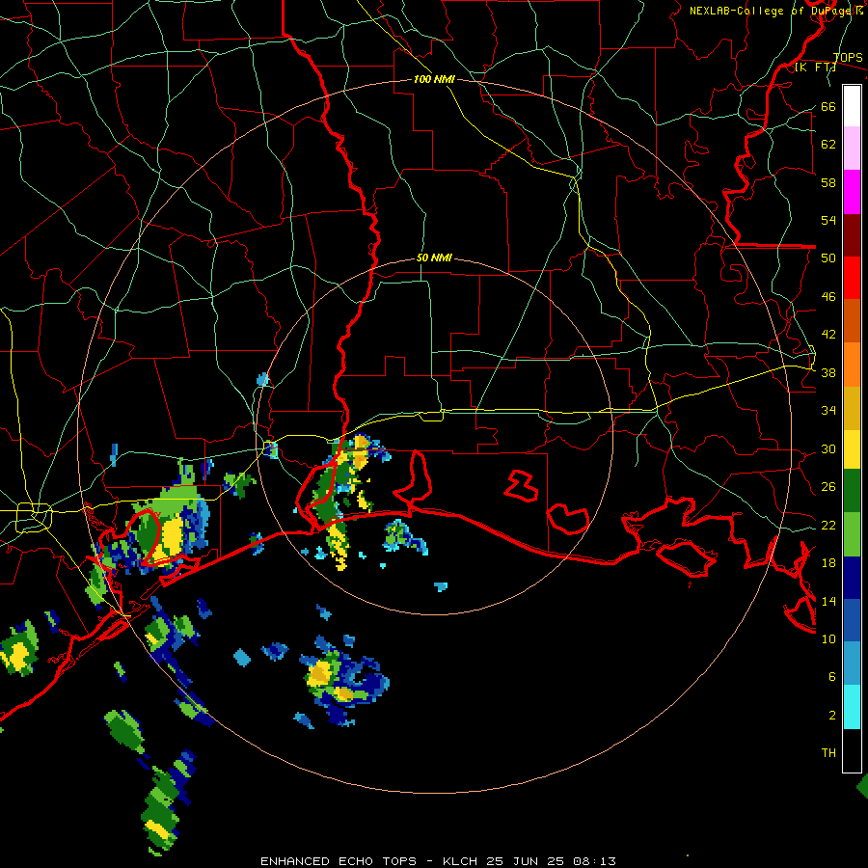Viewport: 868px width, 868px height.
Task: Click the light pink 62 kft swatch
Action: click(852, 149)
